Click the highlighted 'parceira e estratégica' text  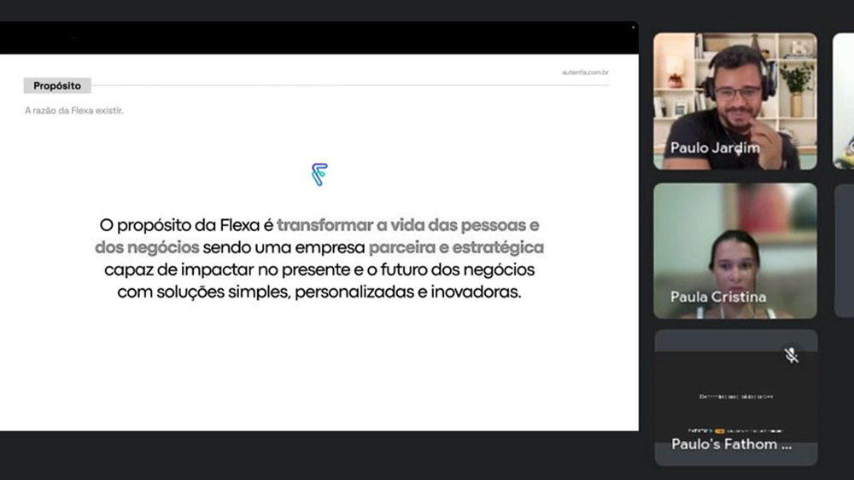(456, 247)
